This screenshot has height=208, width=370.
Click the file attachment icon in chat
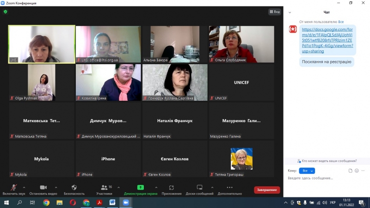(351, 171)
